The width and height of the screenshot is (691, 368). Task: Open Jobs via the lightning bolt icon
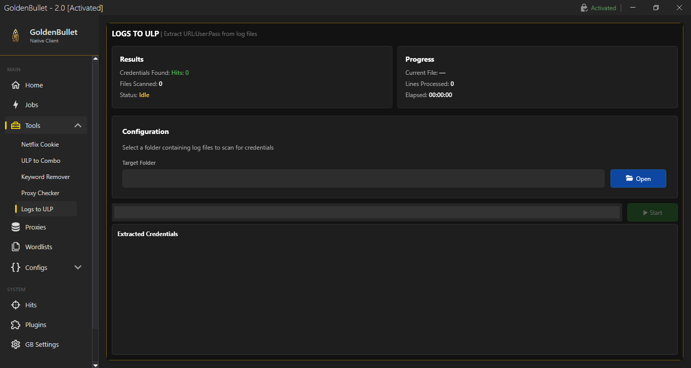point(16,105)
